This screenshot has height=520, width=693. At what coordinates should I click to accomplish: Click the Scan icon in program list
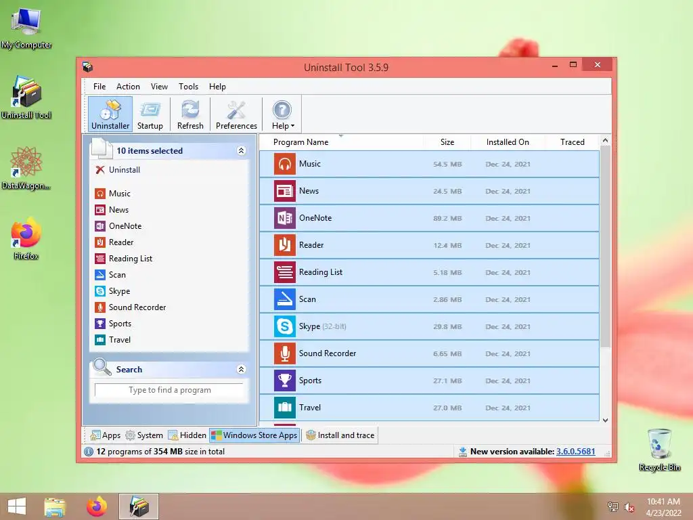coord(285,299)
